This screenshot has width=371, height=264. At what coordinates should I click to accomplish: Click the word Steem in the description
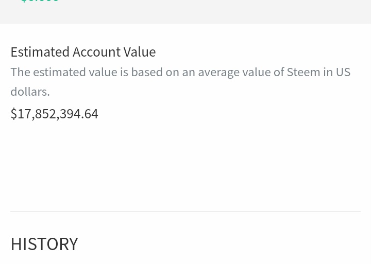click(x=303, y=72)
